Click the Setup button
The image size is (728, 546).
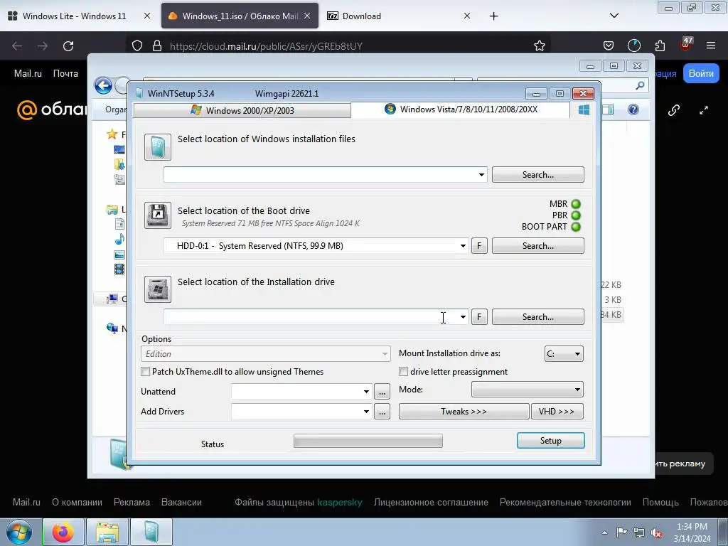pyautogui.click(x=551, y=441)
